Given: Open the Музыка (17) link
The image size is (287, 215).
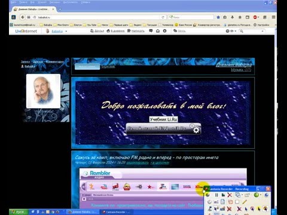Looking at the screenshot, I should (241, 70).
